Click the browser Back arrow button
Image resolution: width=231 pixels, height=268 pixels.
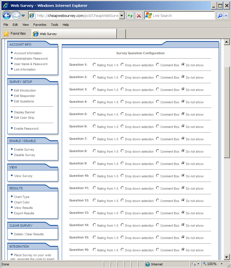7,15
